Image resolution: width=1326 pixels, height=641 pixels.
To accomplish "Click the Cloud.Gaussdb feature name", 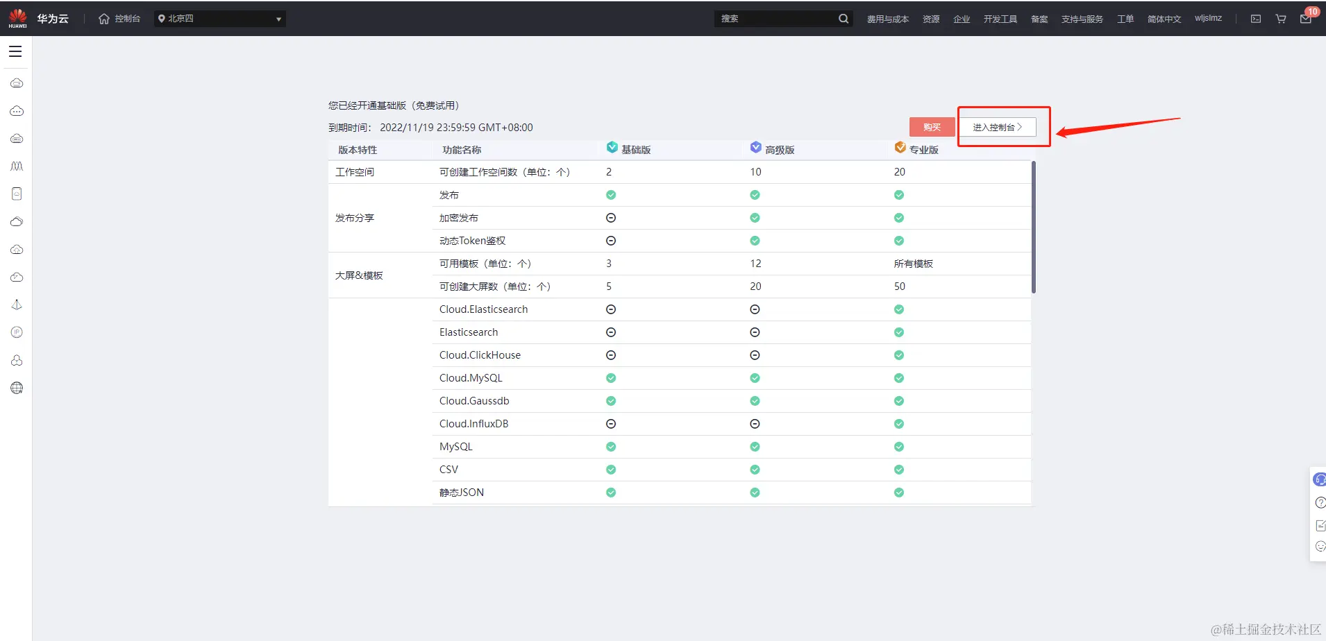I will click(474, 401).
